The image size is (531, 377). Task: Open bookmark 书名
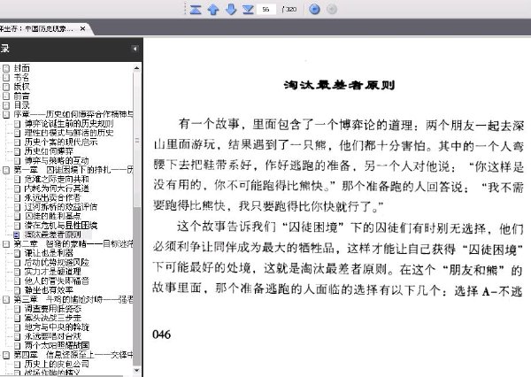click(21, 77)
